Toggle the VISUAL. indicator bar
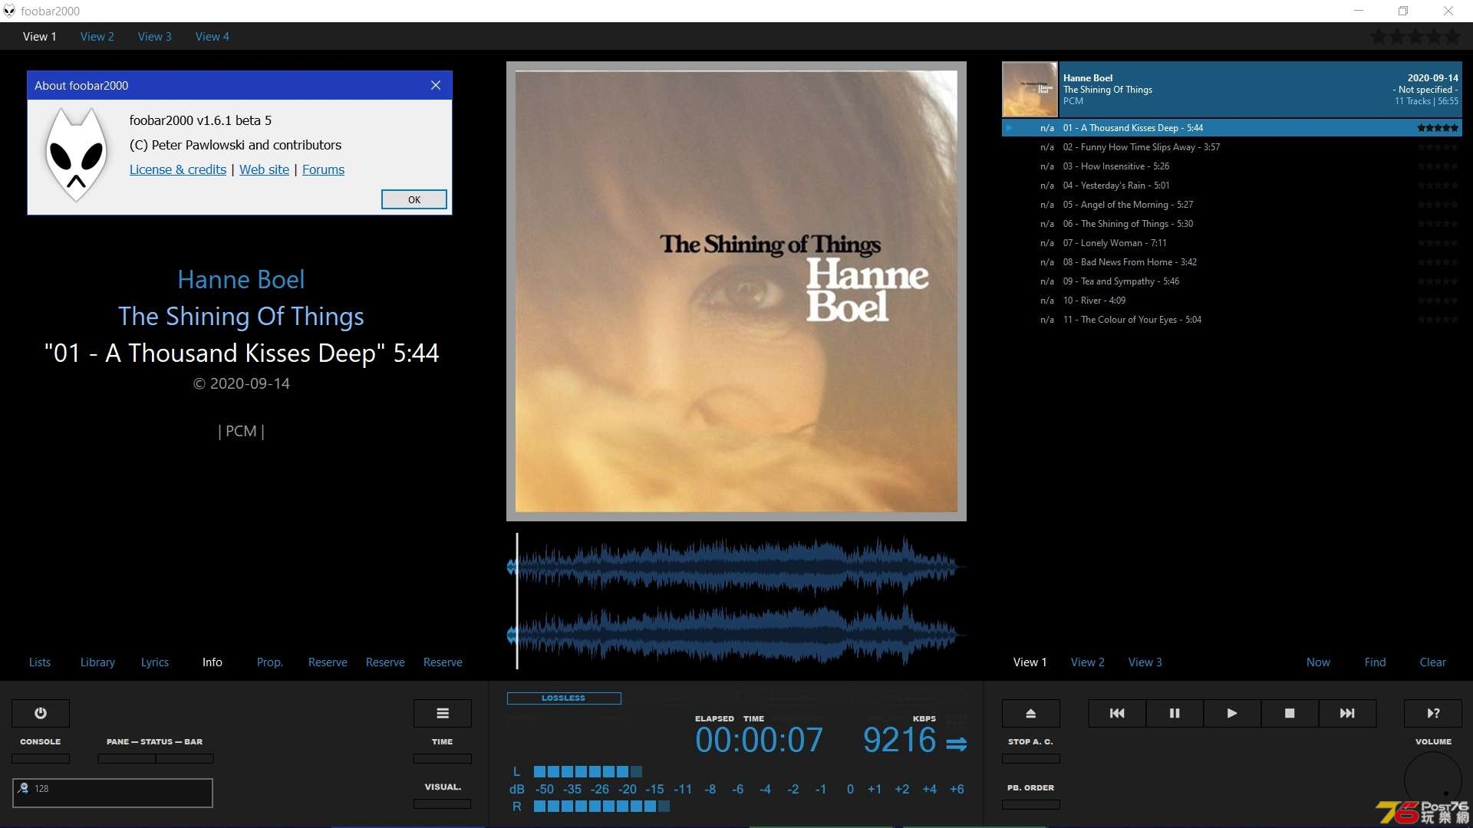This screenshot has height=828, width=1473. pos(443,803)
